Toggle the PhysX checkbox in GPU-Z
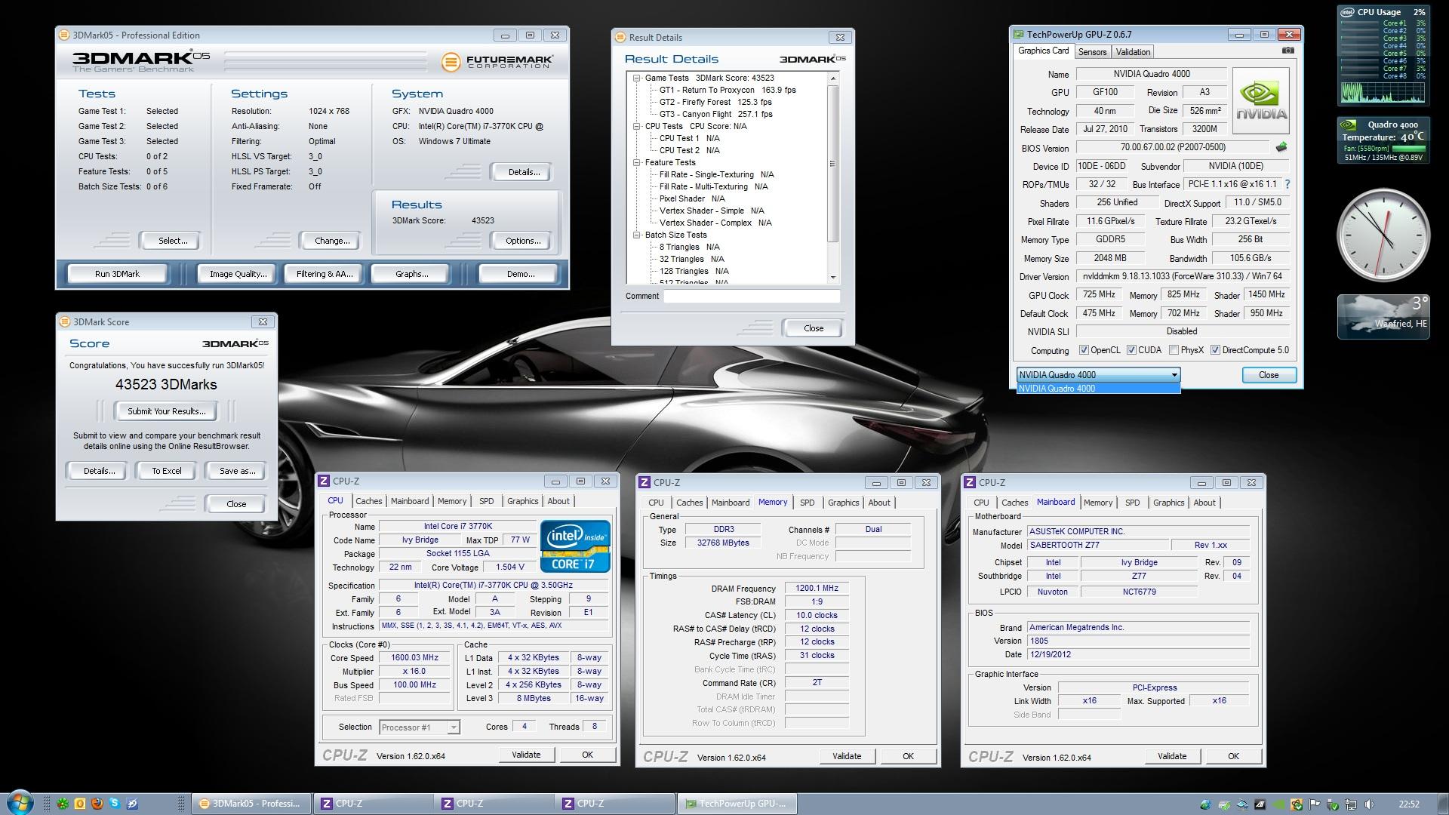 pyautogui.click(x=1174, y=350)
